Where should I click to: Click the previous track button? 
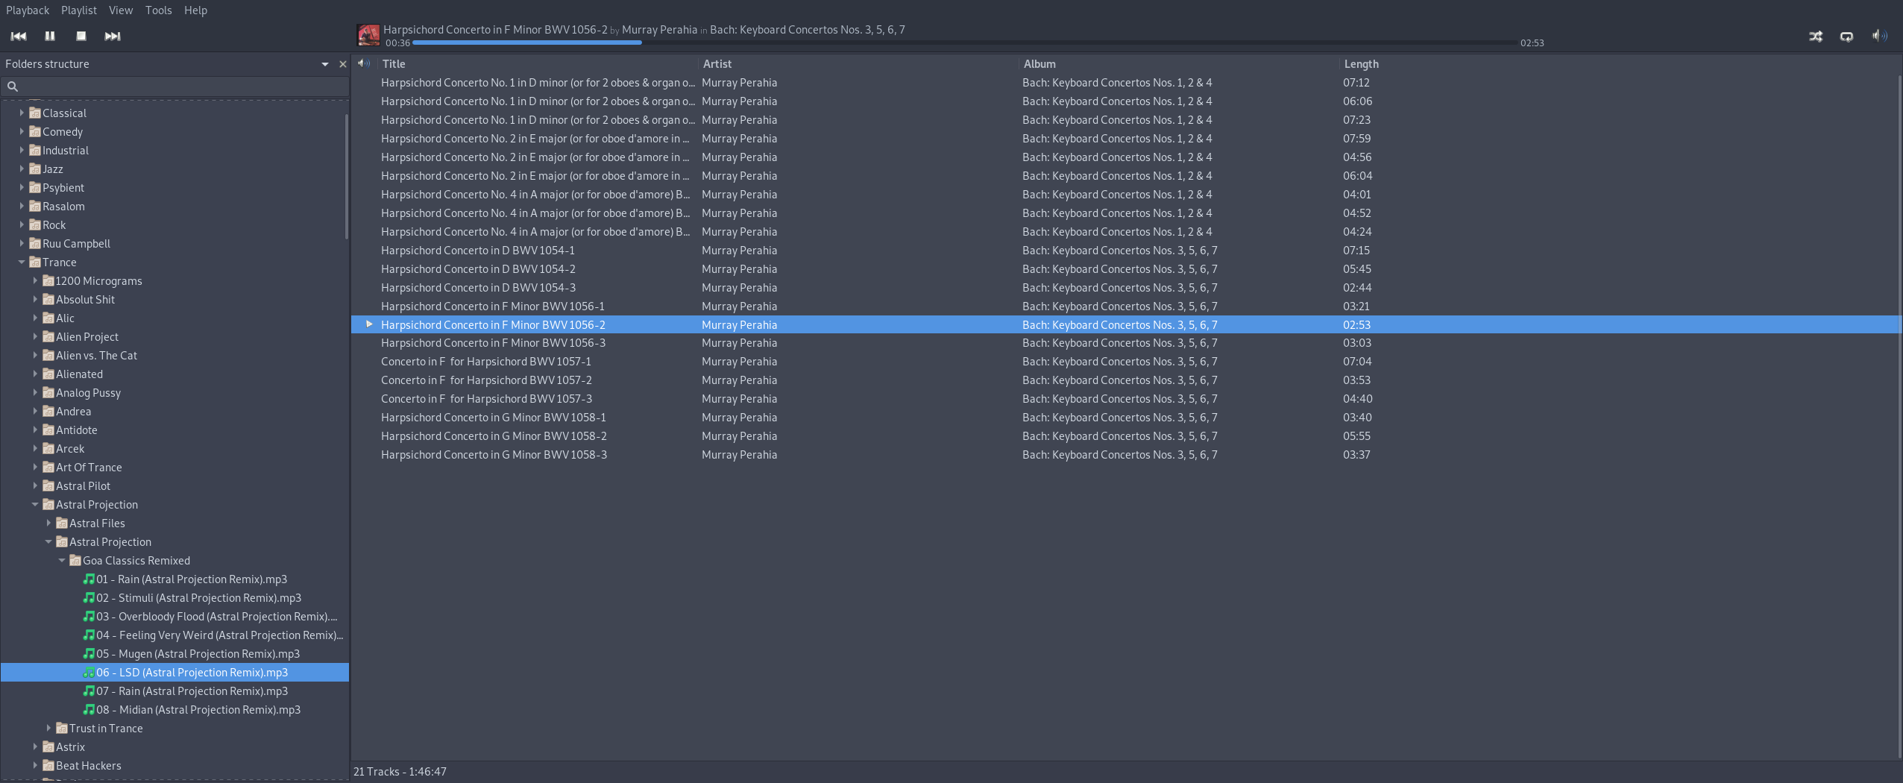19,36
